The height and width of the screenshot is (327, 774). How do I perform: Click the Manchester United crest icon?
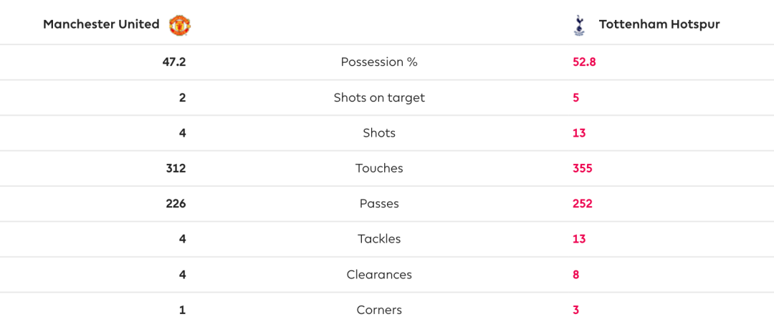click(x=180, y=24)
